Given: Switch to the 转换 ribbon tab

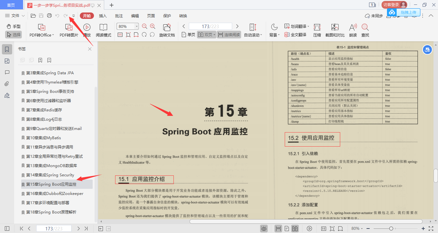Looking at the screenshot, I should [183, 16].
